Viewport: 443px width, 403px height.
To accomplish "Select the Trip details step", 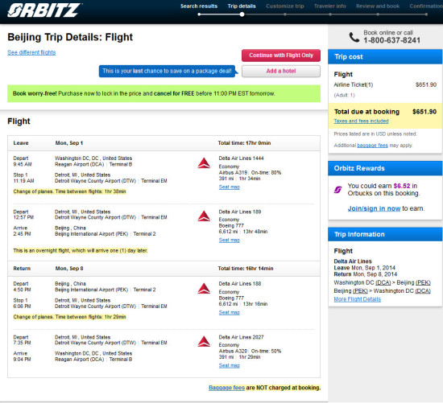I will (242, 6).
